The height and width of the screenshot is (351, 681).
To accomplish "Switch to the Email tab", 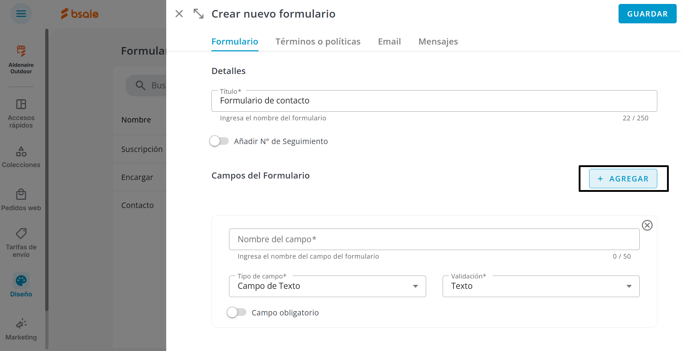I will coord(390,42).
